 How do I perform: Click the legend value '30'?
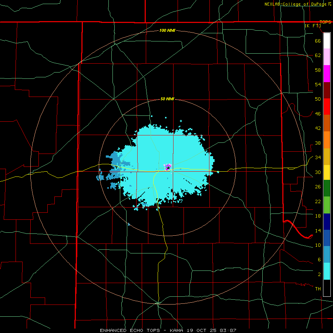[318, 172]
